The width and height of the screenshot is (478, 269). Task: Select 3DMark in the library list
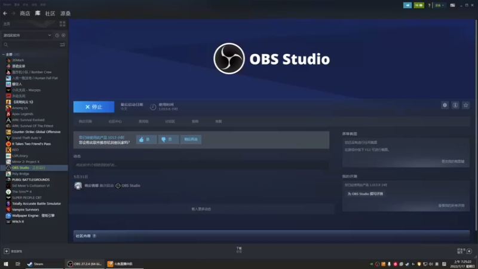pyautogui.click(x=18, y=60)
